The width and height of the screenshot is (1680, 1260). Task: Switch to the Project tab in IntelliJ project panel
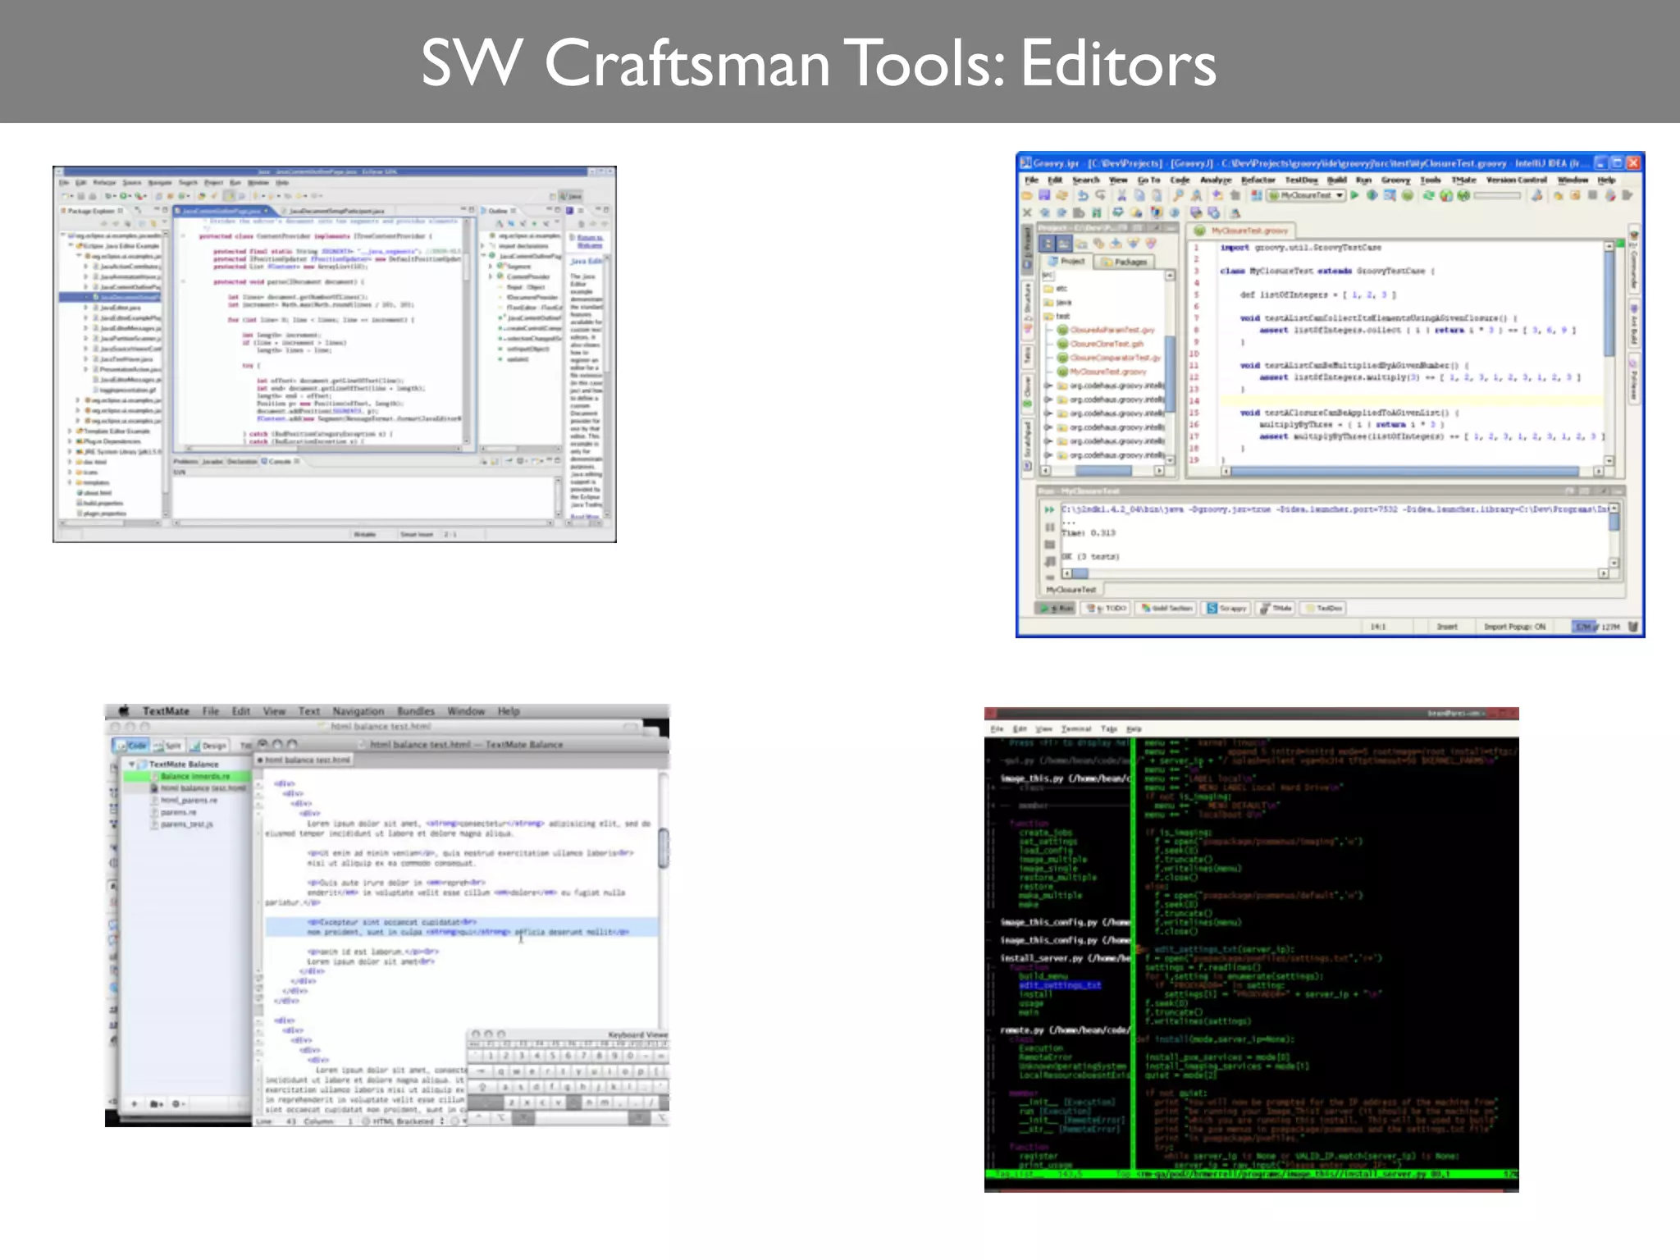click(x=1066, y=262)
